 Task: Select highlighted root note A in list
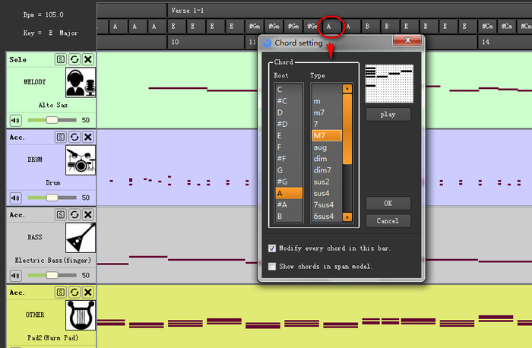(289, 193)
